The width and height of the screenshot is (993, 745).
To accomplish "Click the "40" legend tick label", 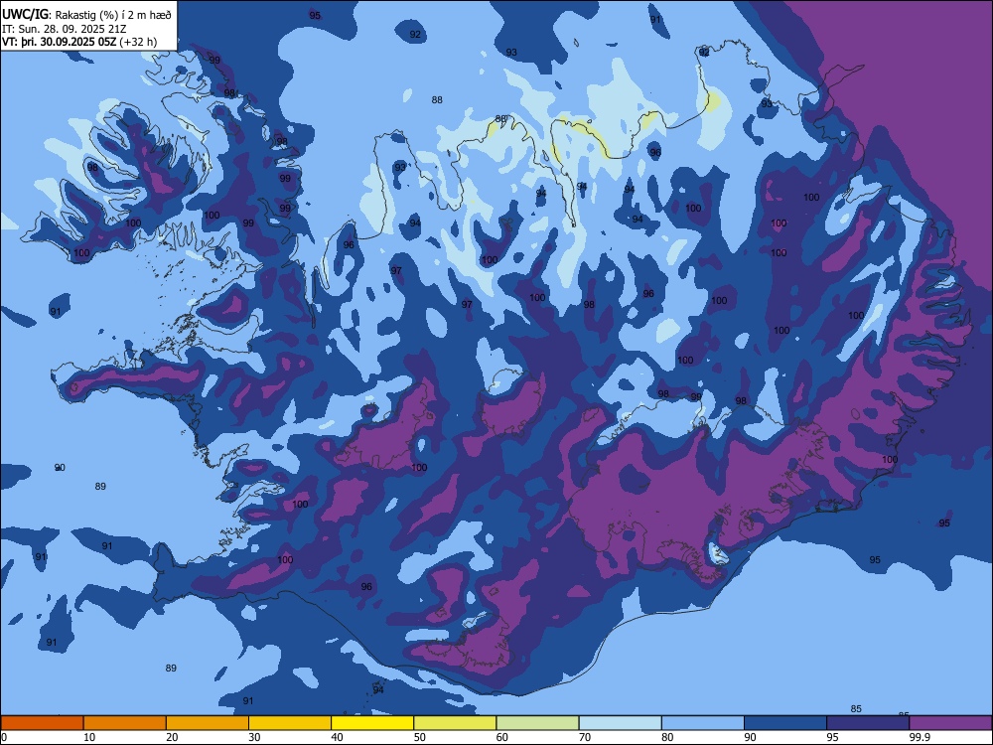I will (337, 737).
